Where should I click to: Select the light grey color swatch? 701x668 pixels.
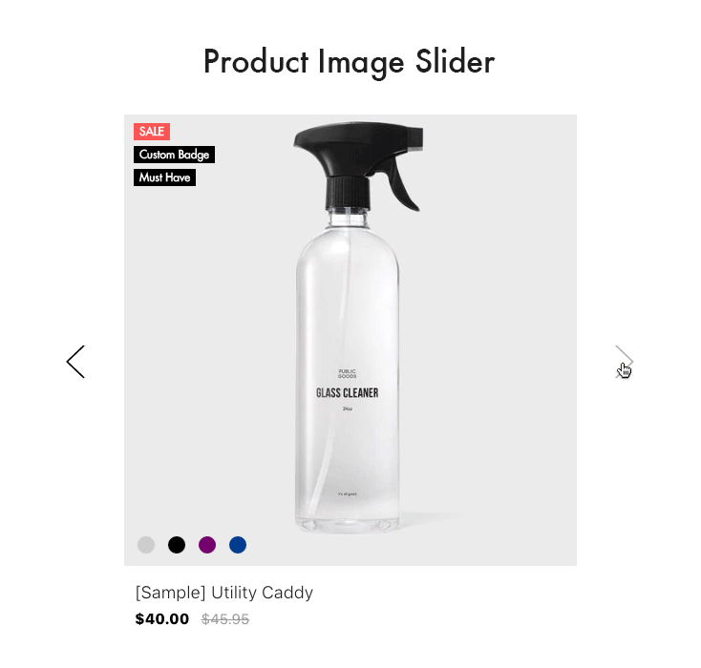146,545
